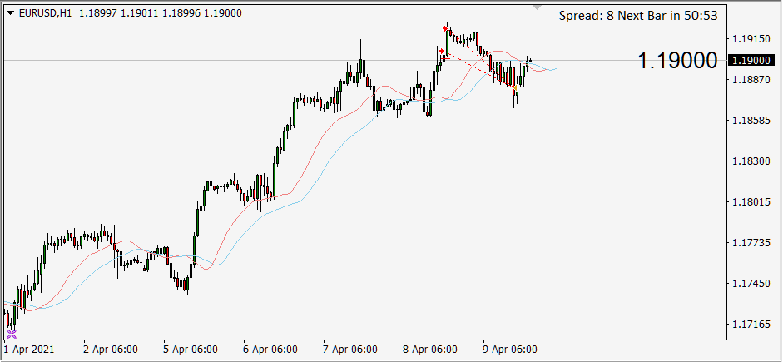
Task: Click the 1.18870 price scale label
Action: tap(750, 79)
